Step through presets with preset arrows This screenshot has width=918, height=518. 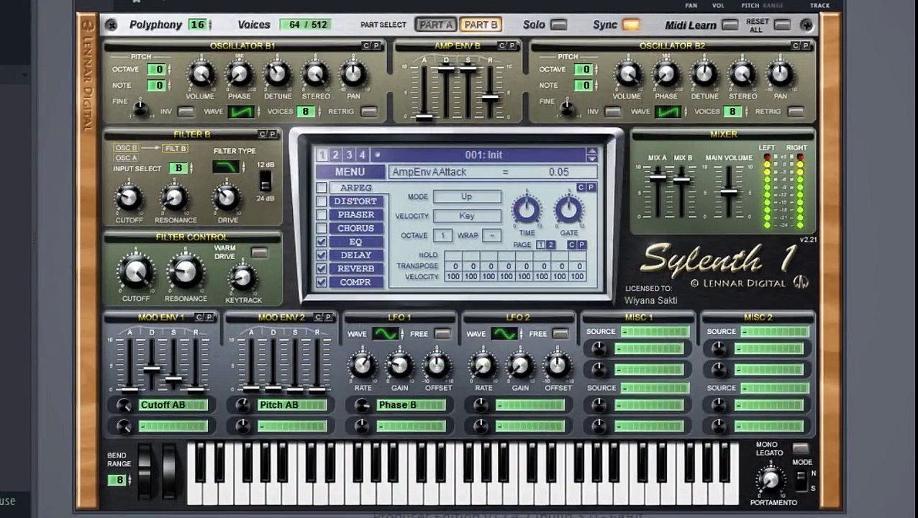591,155
